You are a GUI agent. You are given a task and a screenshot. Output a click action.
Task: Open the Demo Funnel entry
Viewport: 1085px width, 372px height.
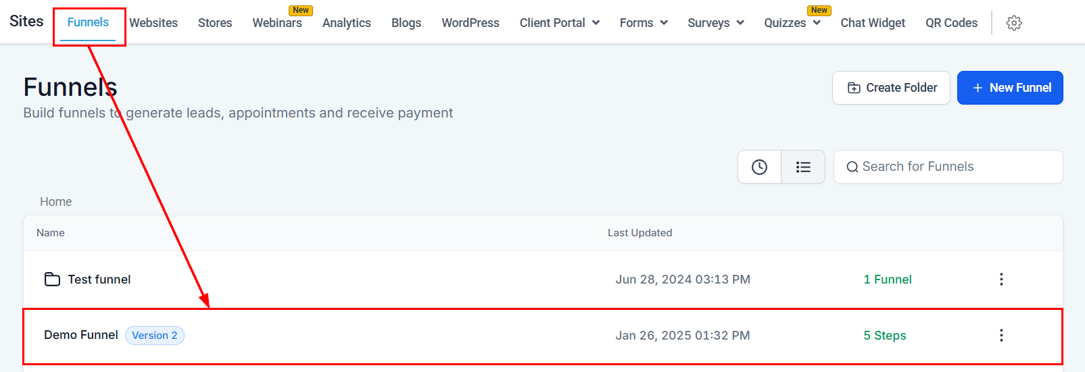pyautogui.click(x=81, y=335)
